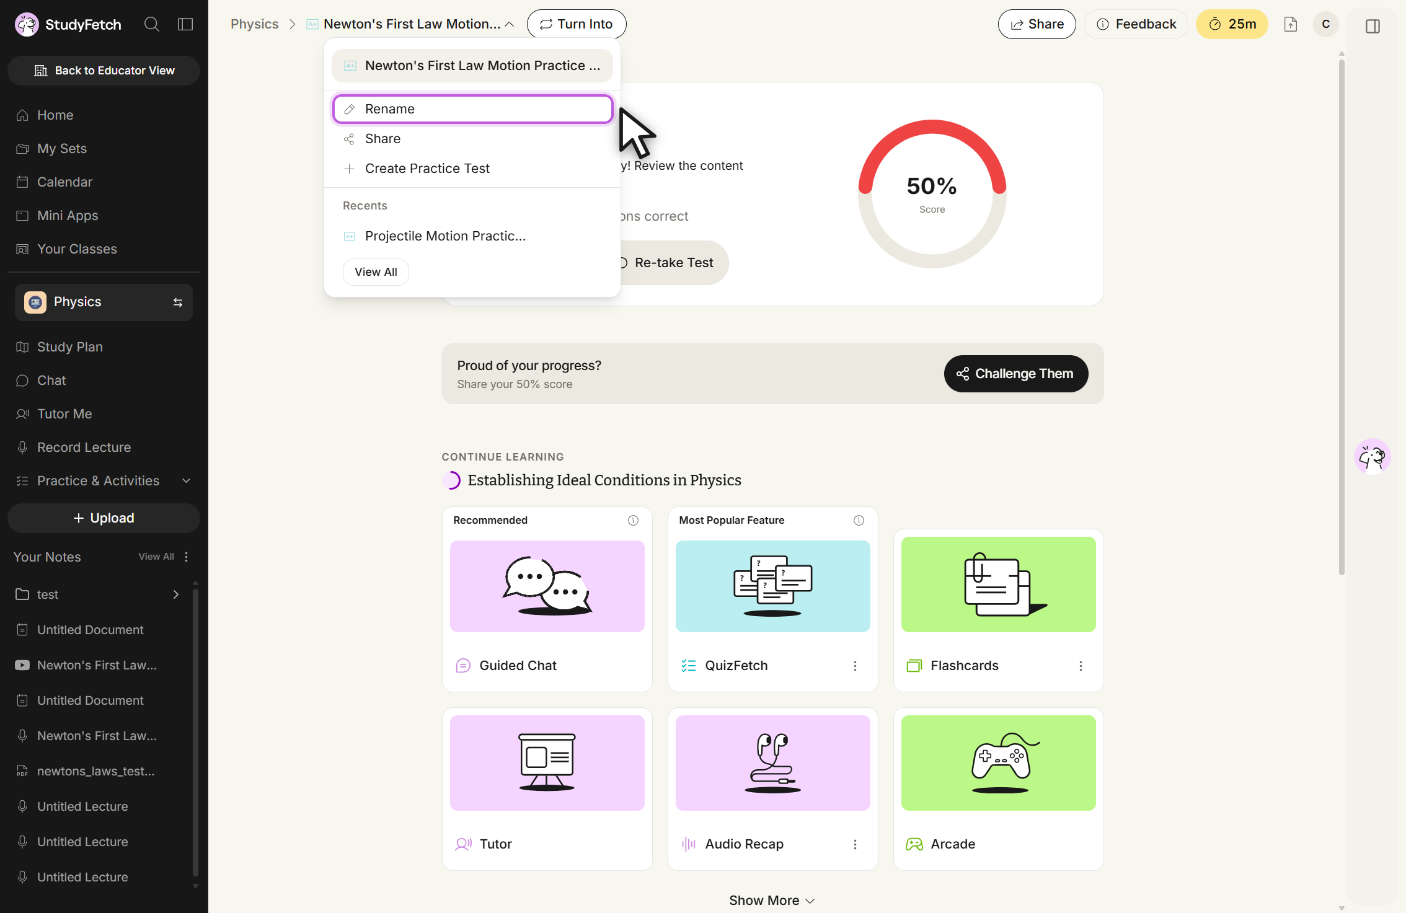This screenshot has height=913, width=1406.
Task: Open the Calendar page
Action: pos(104,182)
